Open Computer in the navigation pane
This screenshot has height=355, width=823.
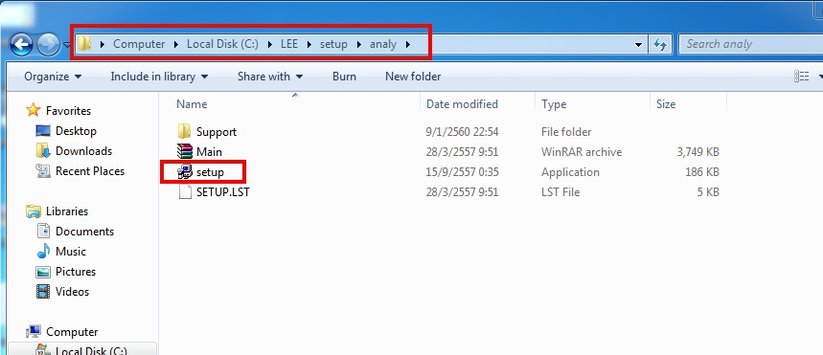click(72, 332)
